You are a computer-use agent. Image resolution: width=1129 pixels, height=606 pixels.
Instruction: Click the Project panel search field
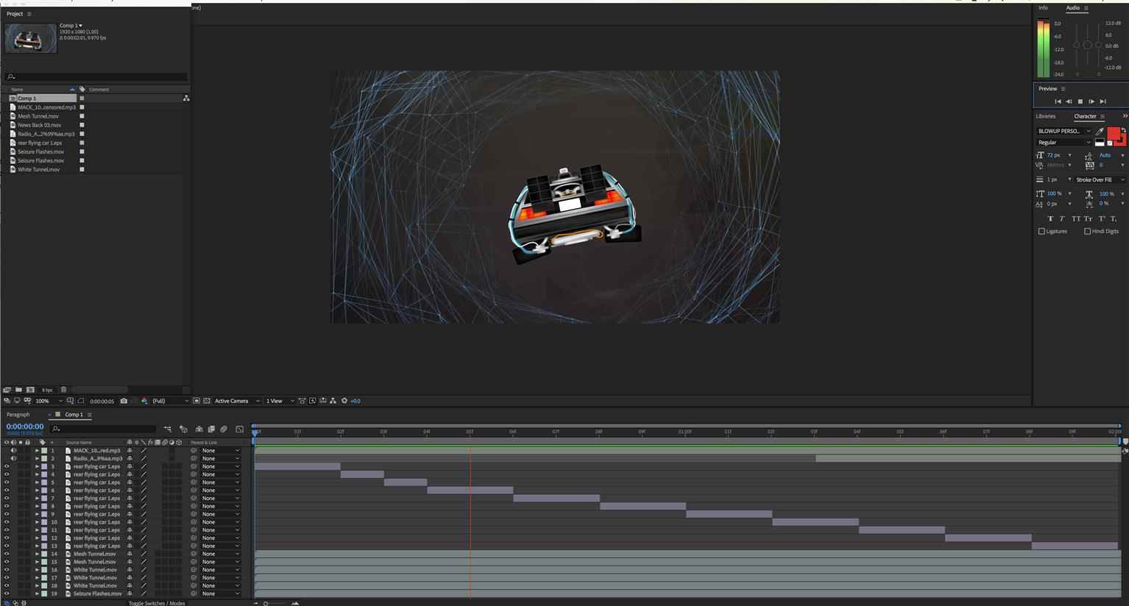(96, 76)
